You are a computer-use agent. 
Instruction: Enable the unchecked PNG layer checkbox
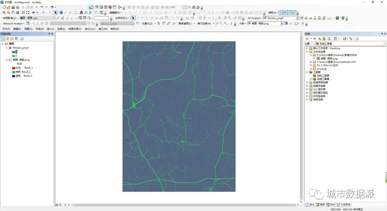tap(10, 60)
